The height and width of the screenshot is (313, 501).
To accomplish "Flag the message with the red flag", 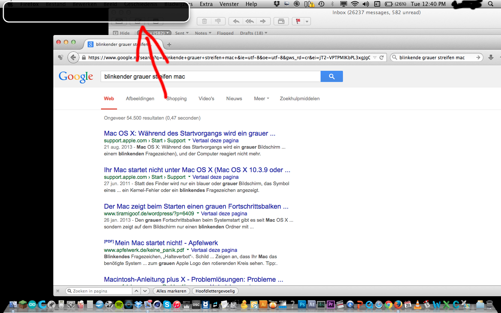I will pos(298,21).
